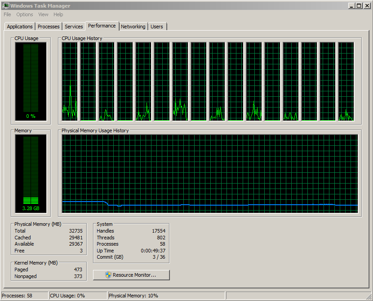Open Resource Monitor
This screenshot has height=301, width=373.
[x=131, y=275]
